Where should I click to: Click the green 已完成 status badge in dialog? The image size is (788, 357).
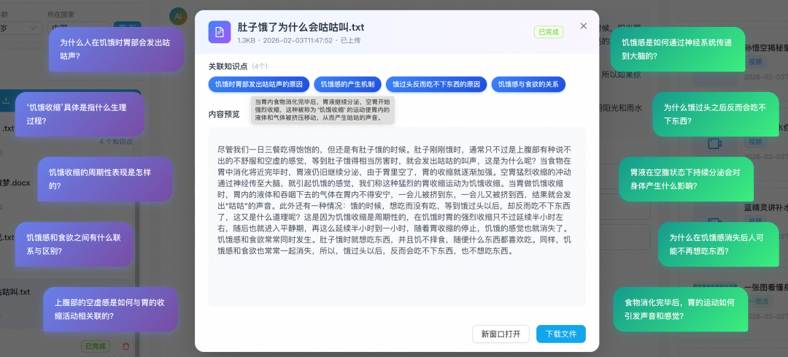click(x=548, y=32)
